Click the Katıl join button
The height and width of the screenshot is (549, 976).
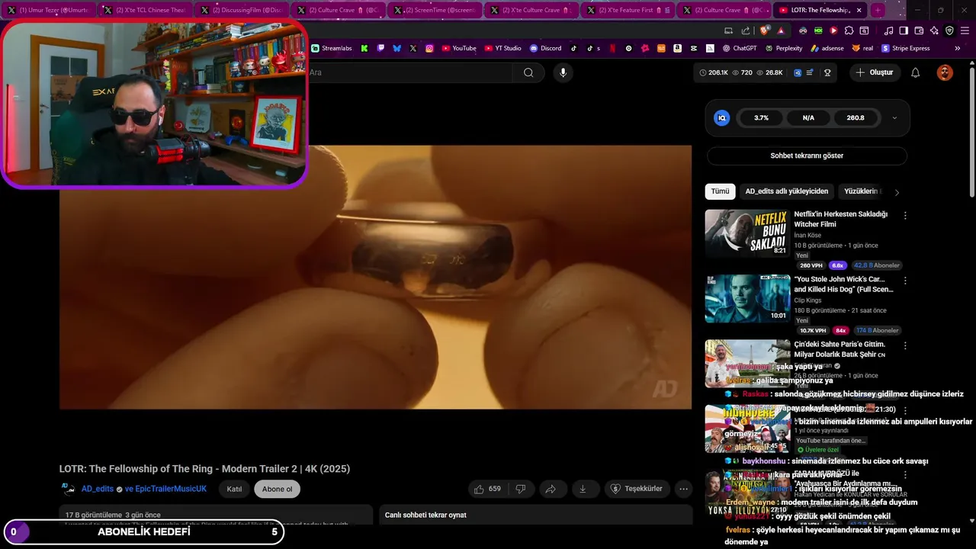tap(234, 489)
